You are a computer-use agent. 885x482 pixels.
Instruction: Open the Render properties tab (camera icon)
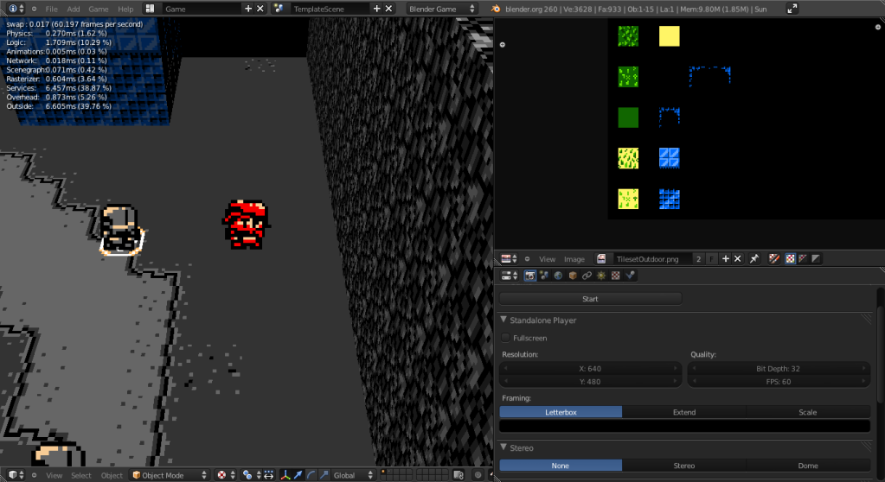pos(529,276)
